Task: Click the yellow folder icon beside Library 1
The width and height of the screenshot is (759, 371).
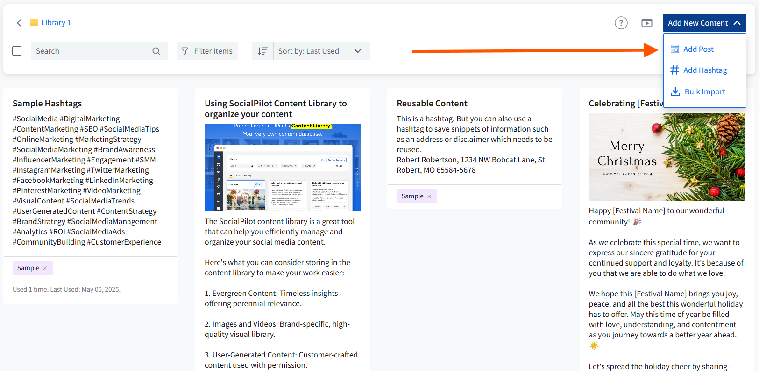Action: click(34, 22)
